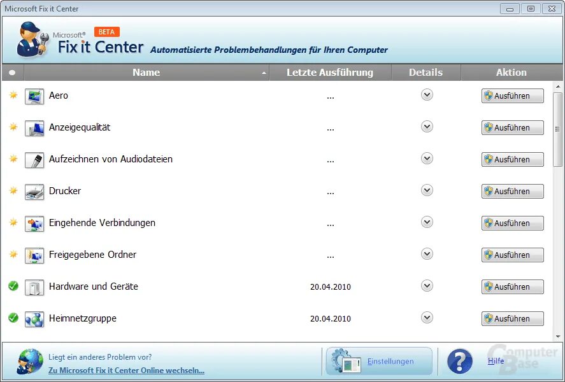
Task: Click the status dot column header
Action: point(12,73)
